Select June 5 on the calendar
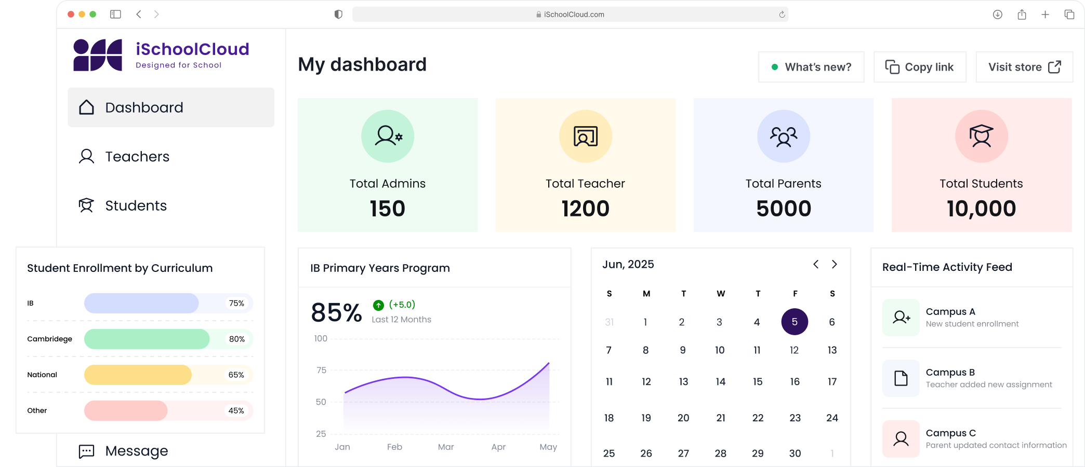 coord(795,322)
